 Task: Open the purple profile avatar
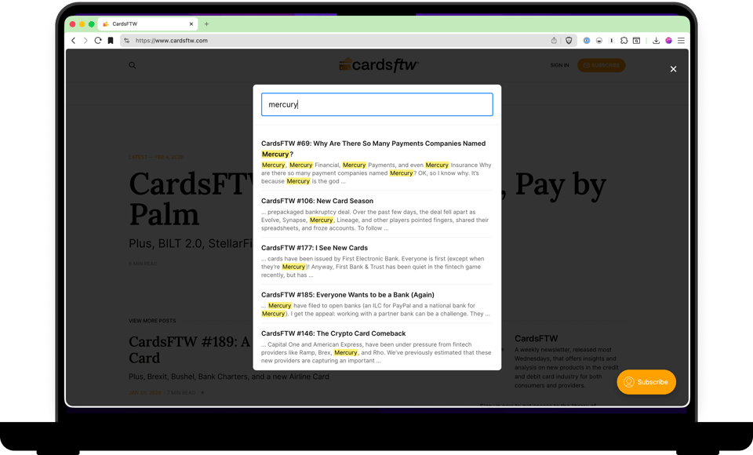(x=668, y=41)
